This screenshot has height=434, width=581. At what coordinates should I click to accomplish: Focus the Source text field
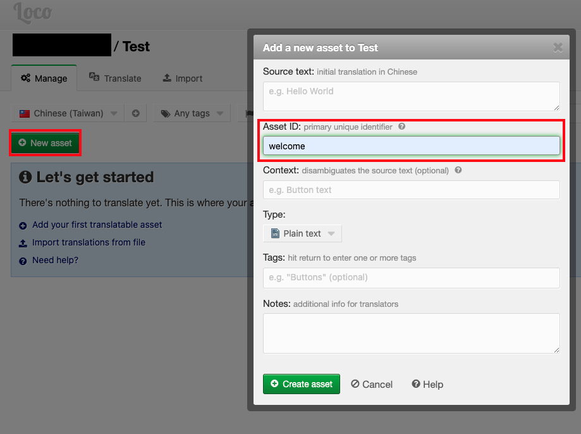411,97
